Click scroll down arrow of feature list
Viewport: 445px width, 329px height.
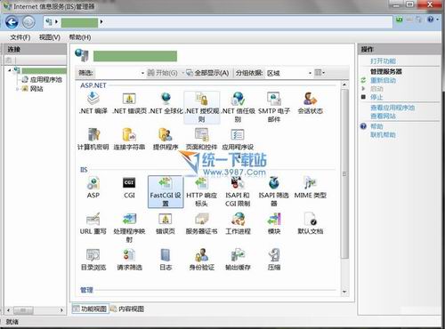pos(344,292)
